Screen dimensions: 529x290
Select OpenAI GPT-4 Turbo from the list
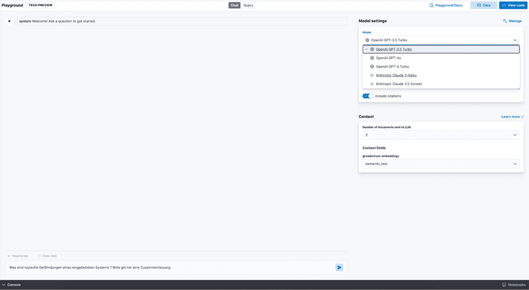coord(392,67)
